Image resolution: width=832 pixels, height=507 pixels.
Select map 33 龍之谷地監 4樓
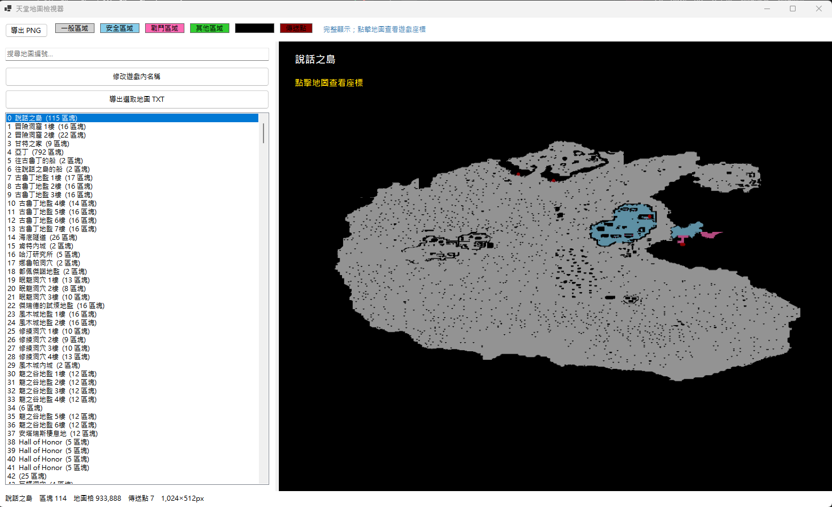click(x=132, y=399)
